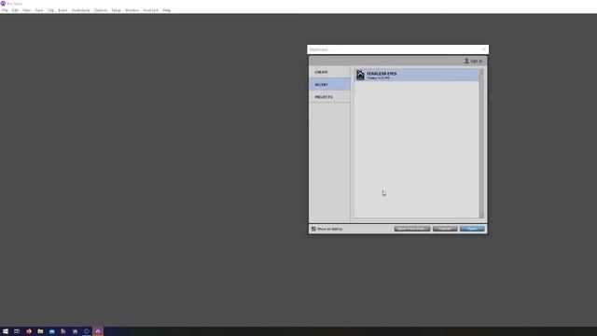Toggle the Show on startup checkbox
This screenshot has width=597, height=336.
tap(313, 229)
